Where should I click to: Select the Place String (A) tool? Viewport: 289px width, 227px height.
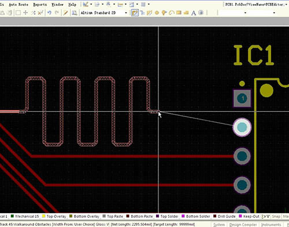[194, 13]
